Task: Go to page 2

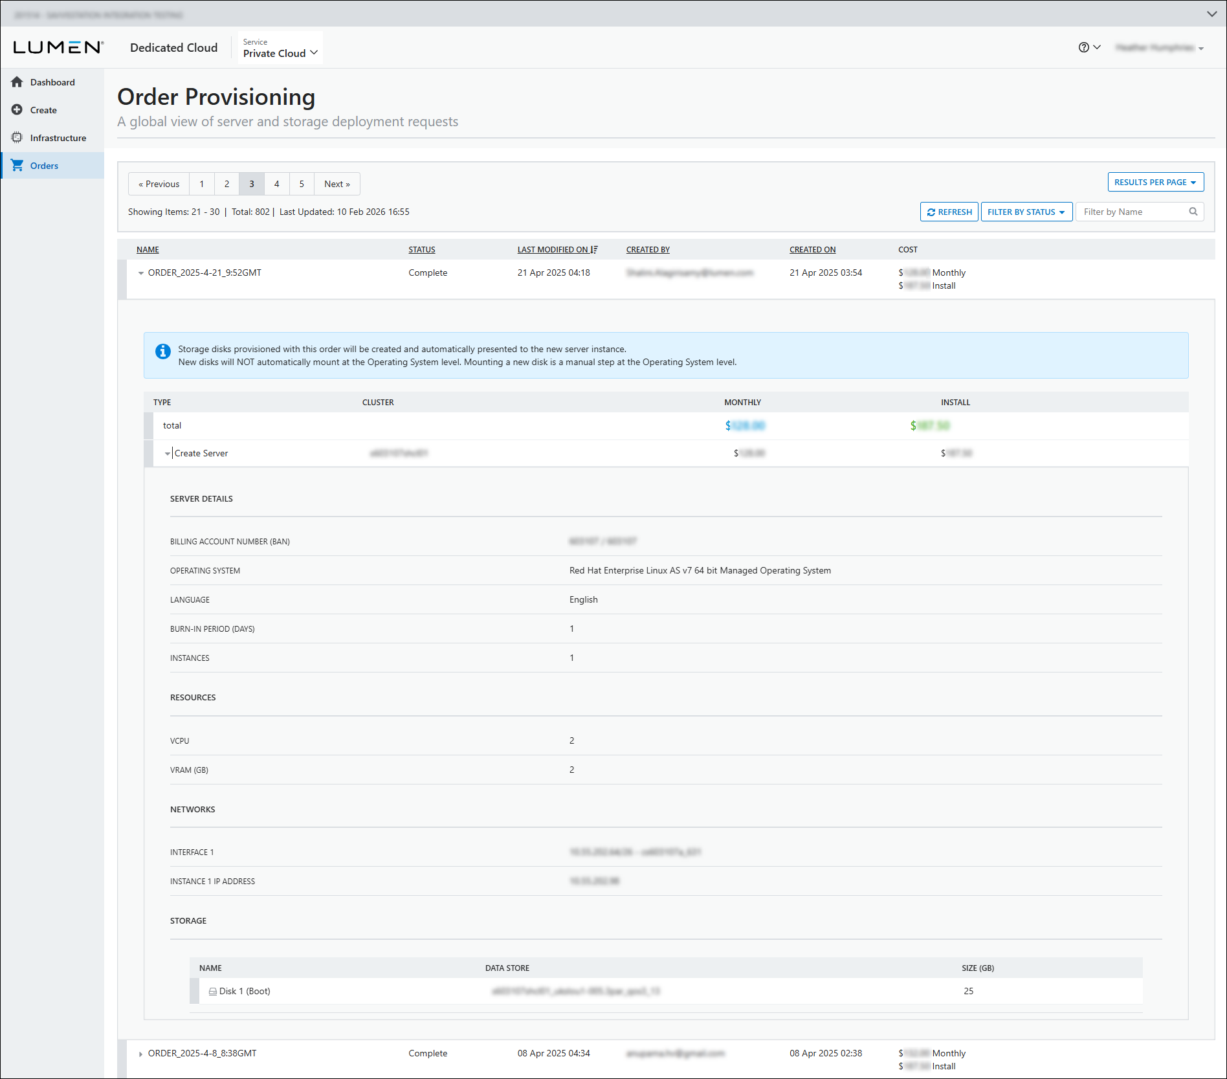Action: [227, 184]
